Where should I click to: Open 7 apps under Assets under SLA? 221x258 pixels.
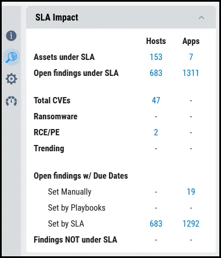click(x=191, y=57)
